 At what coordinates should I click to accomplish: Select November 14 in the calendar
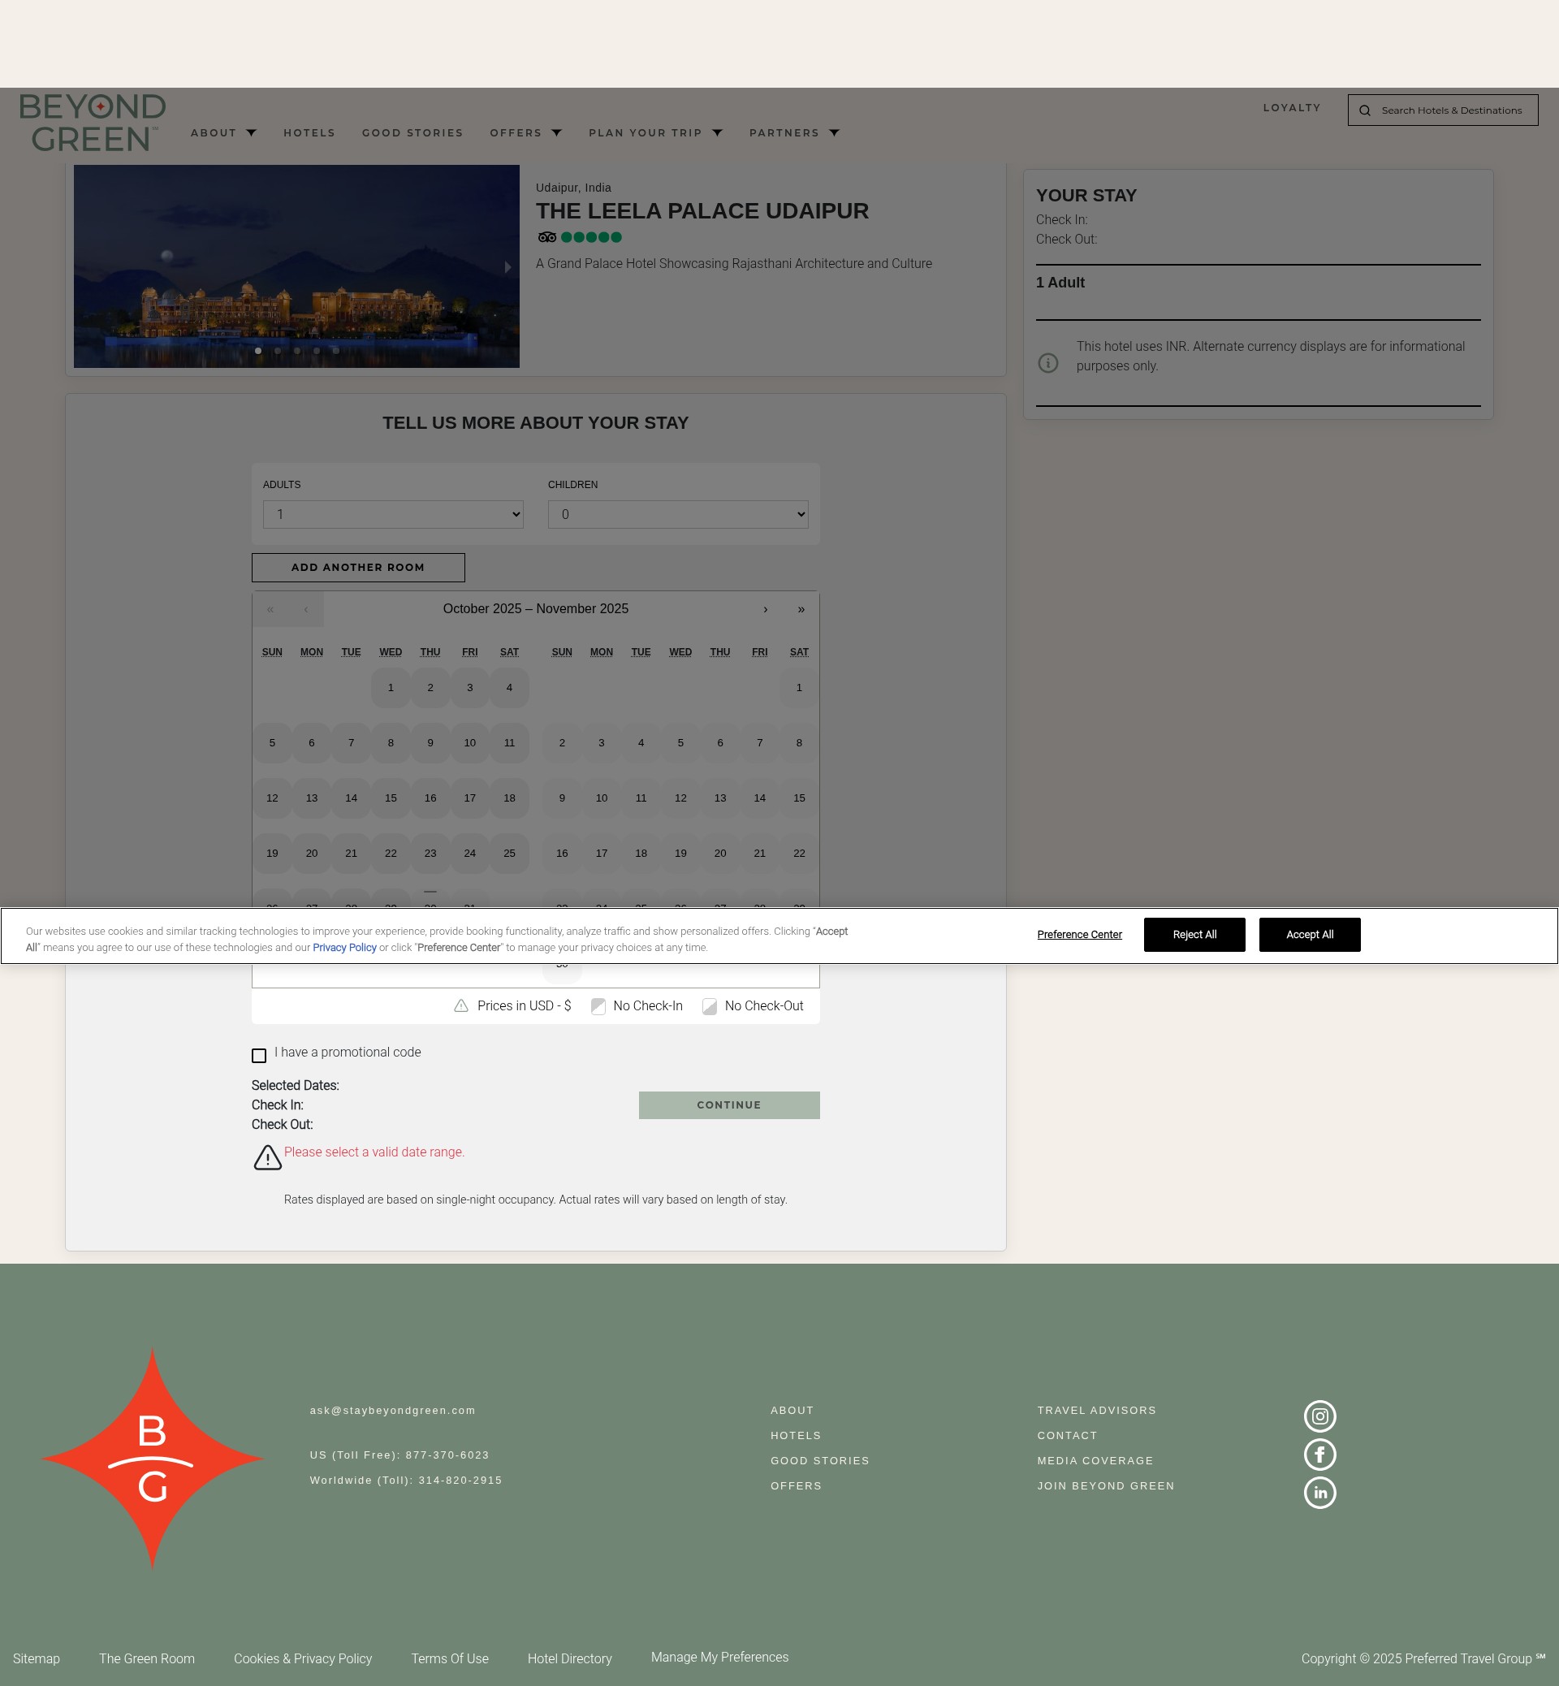[x=759, y=798]
